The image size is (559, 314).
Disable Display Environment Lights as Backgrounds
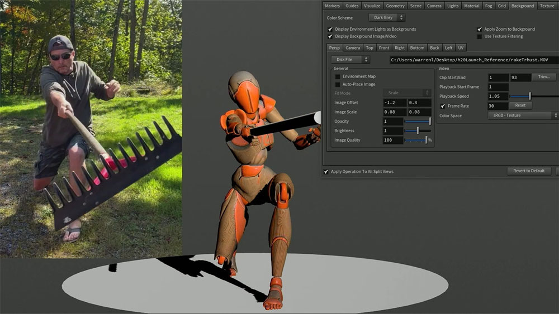tap(330, 29)
